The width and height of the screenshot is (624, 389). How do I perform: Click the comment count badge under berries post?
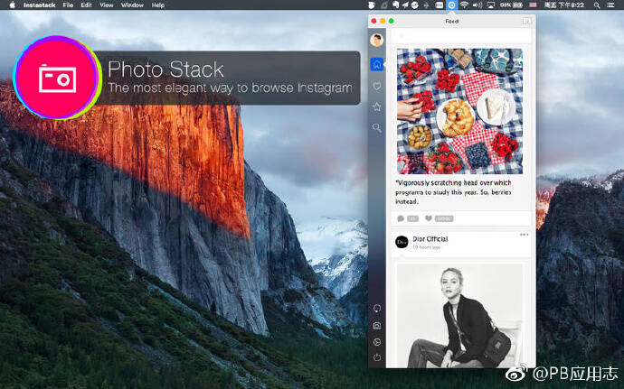[412, 218]
